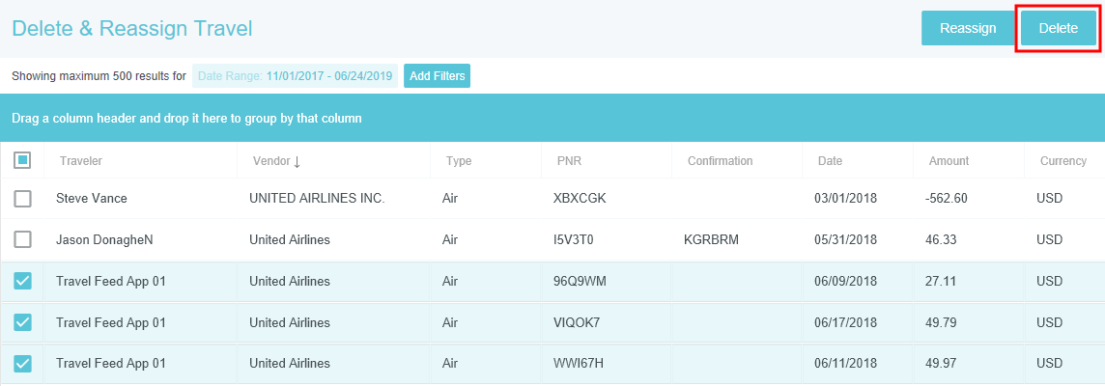The width and height of the screenshot is (1105, 386).
Task: Click the Delete button
Action: (x=1058, y=28)
